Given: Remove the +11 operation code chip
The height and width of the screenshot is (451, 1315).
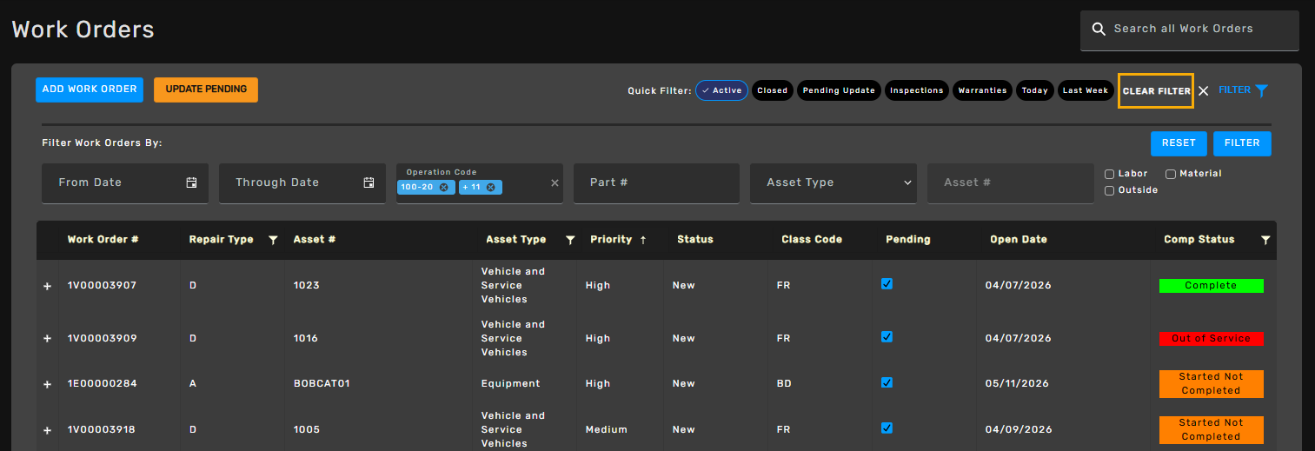Looking at the screenshot, I should pos(490,187).
